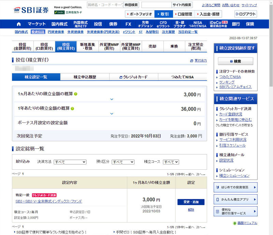Viewport: 273px width, 235px height.
Task: Click the SBI証券 logo
Action: (x=32, y=10)
